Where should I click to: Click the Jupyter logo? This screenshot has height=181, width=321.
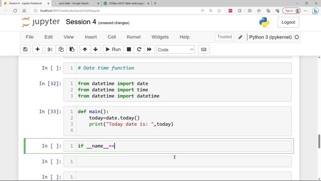coord(41,22)
